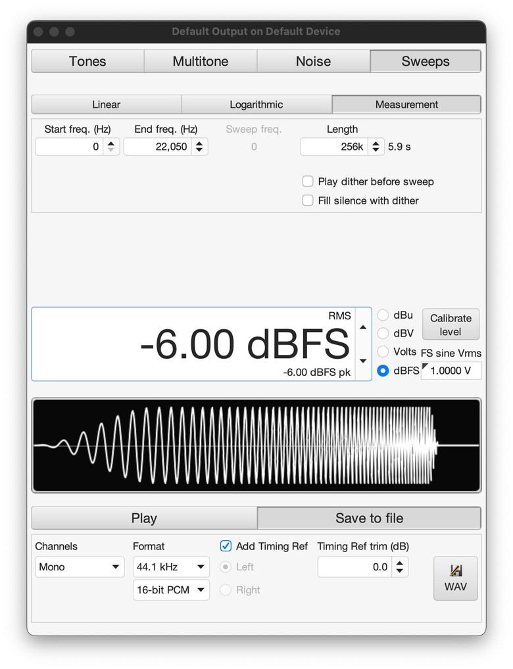
Task: Click the Start freq. input field
Action: click(x=69, y=147)
